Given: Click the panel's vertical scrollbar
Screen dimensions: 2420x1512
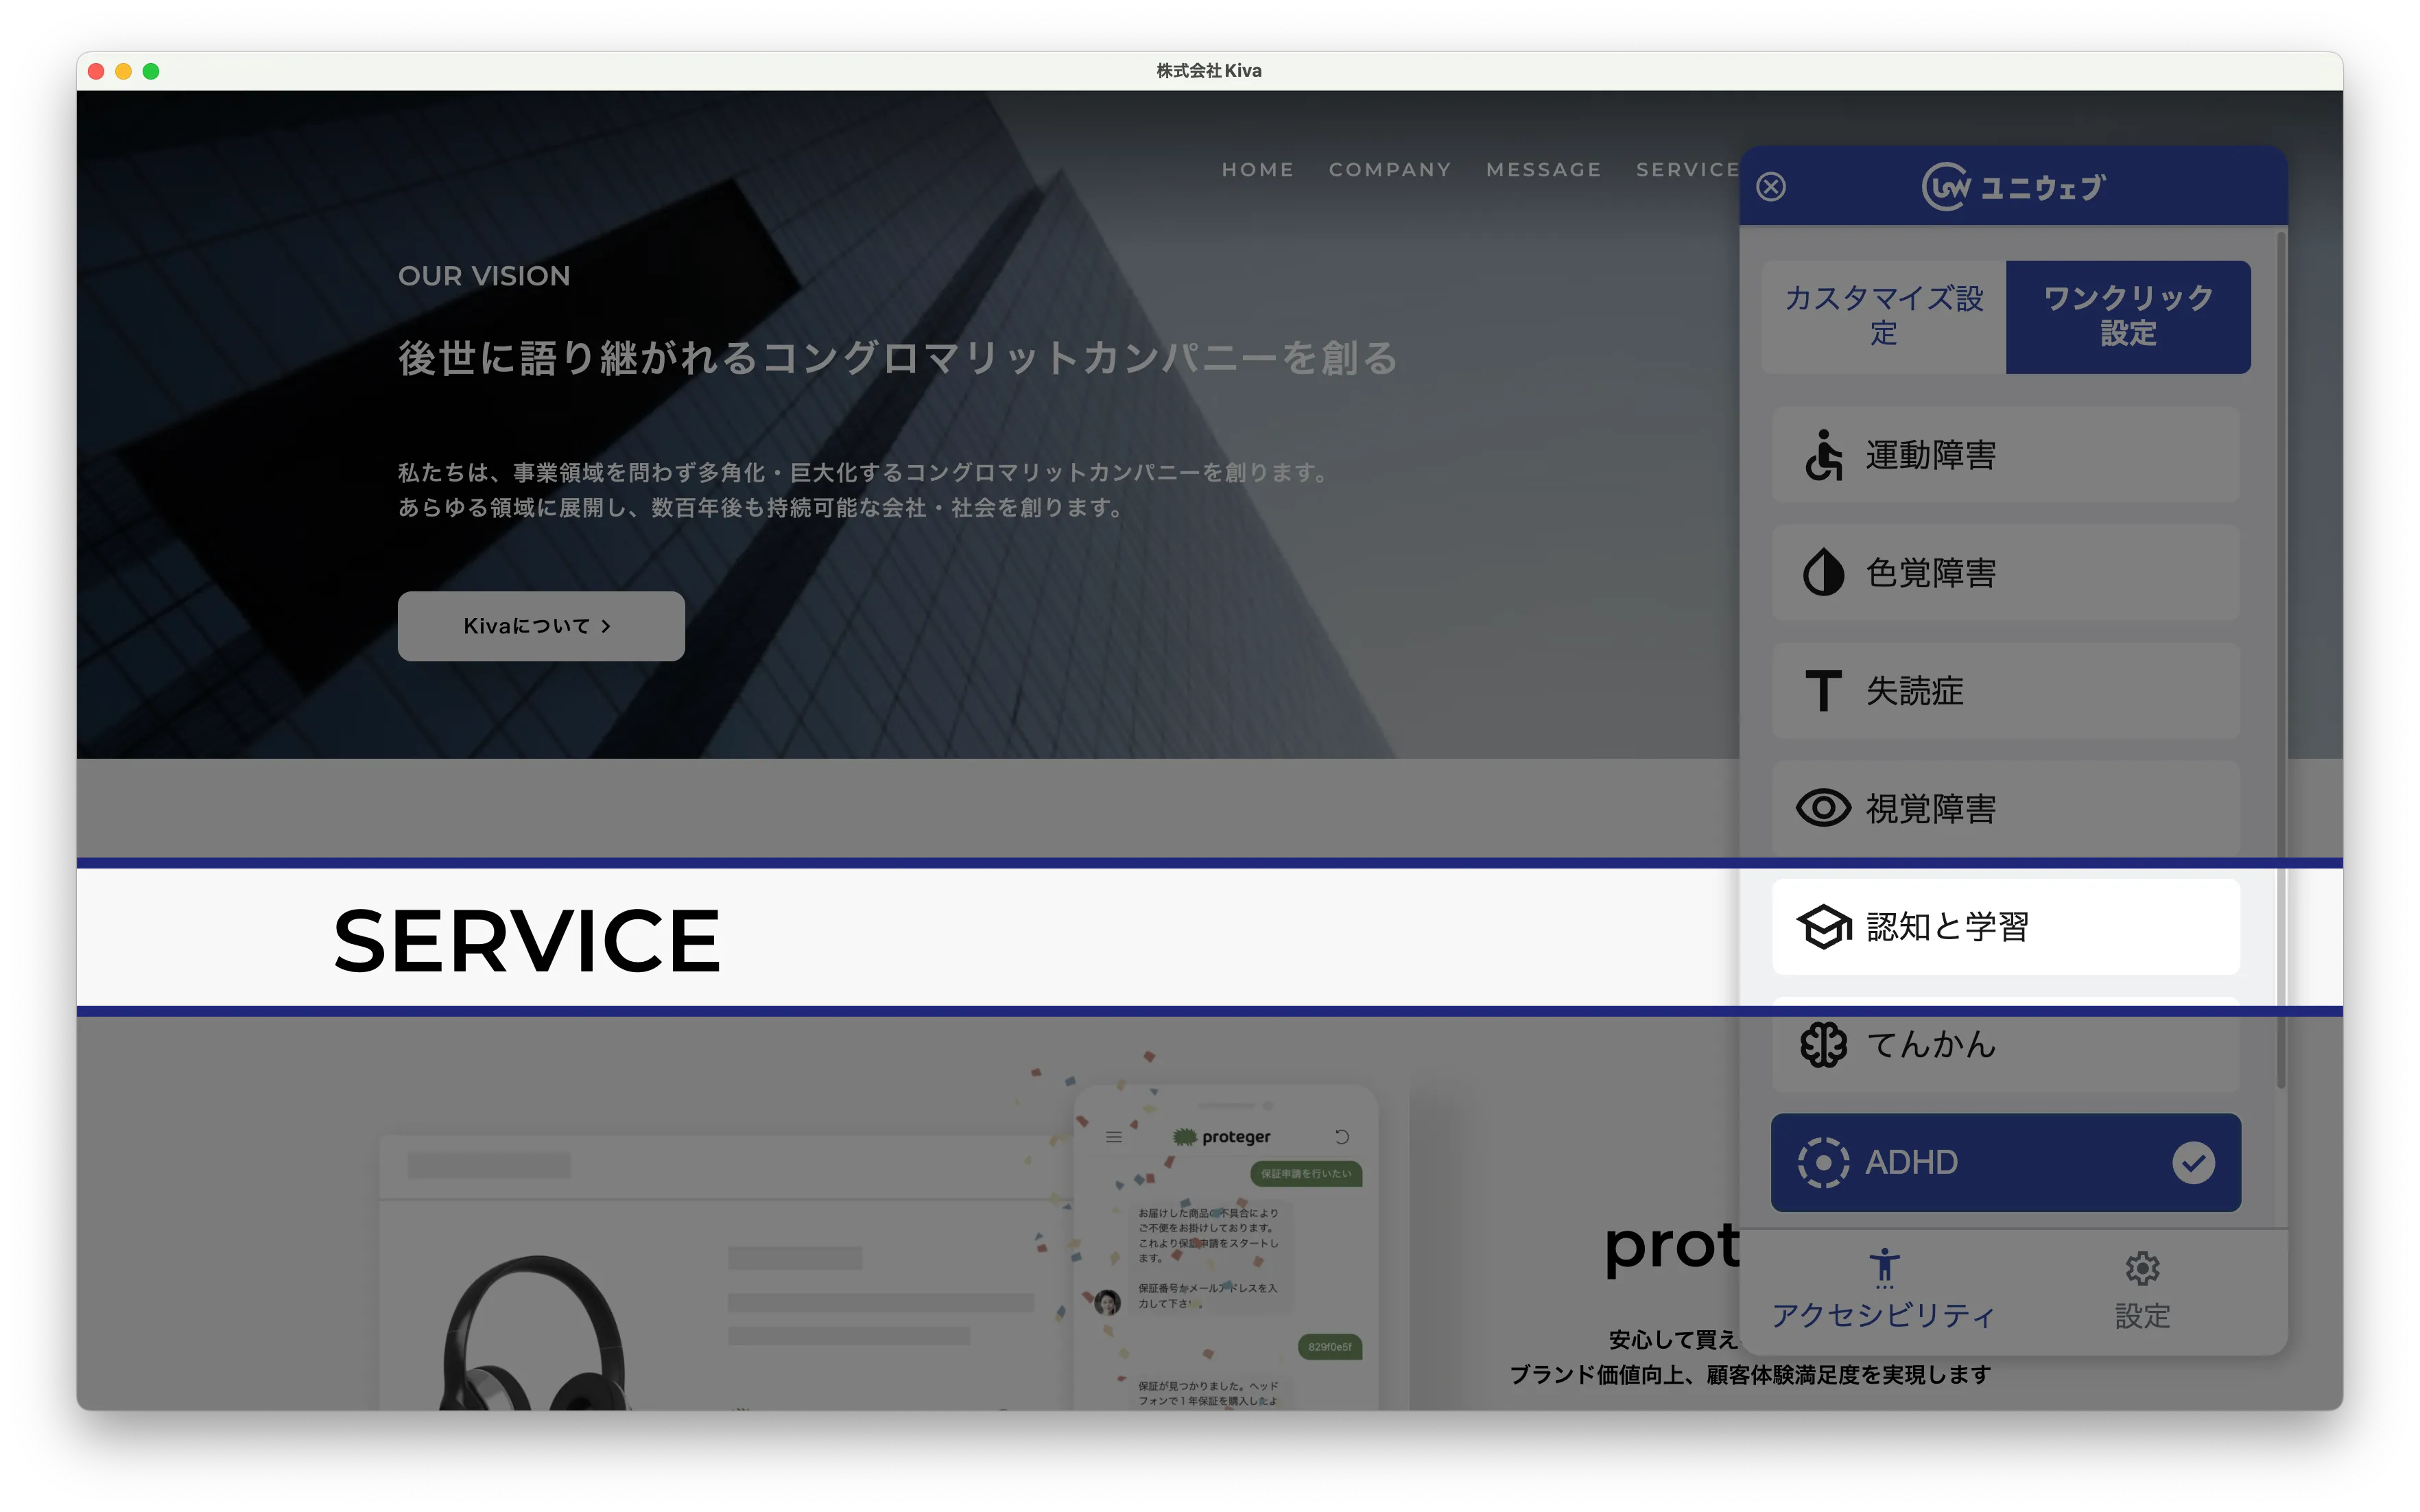Looking at the screenshot, I should [2280, 660].
